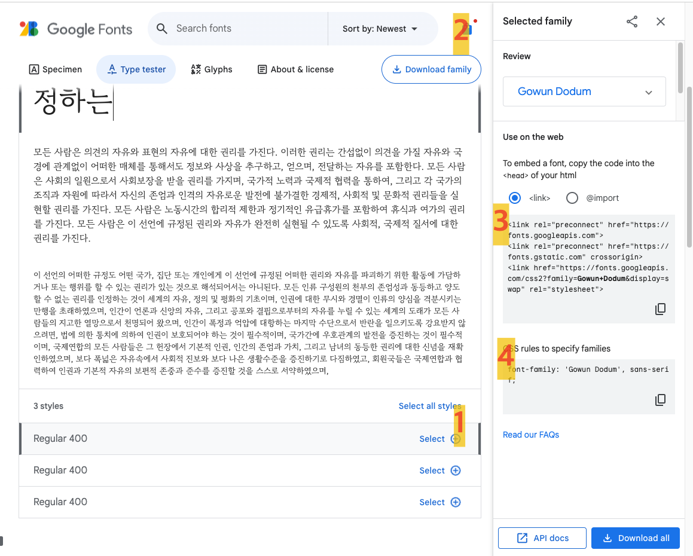This screenshot has height=556, width=693.
Task: Click Select all styles link
Action: click(429, 406)
